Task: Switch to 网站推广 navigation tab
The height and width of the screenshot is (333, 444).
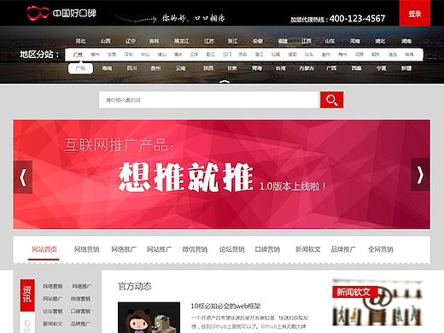Action: pos(159,249)
